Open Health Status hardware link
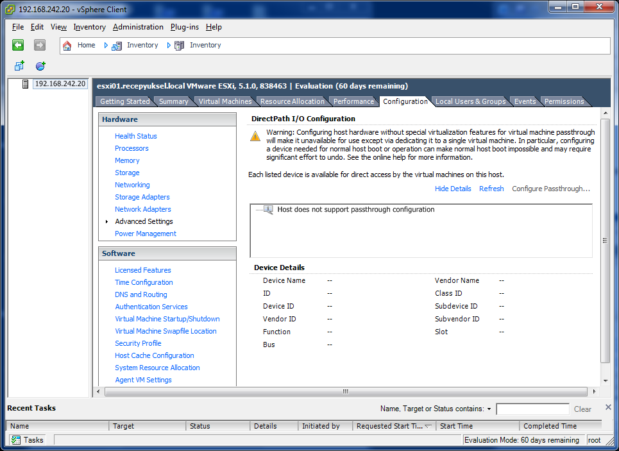The image size is (619, 451). point(136,136)
